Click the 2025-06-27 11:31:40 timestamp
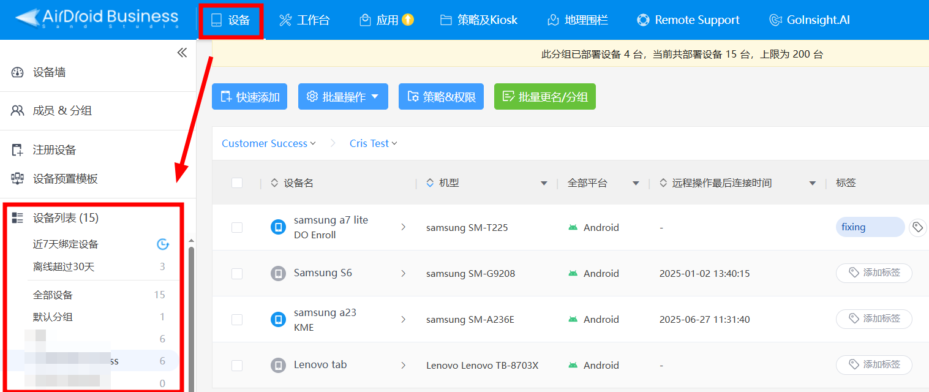This screenshot has width=929, height=392. [x=704, y=320]
